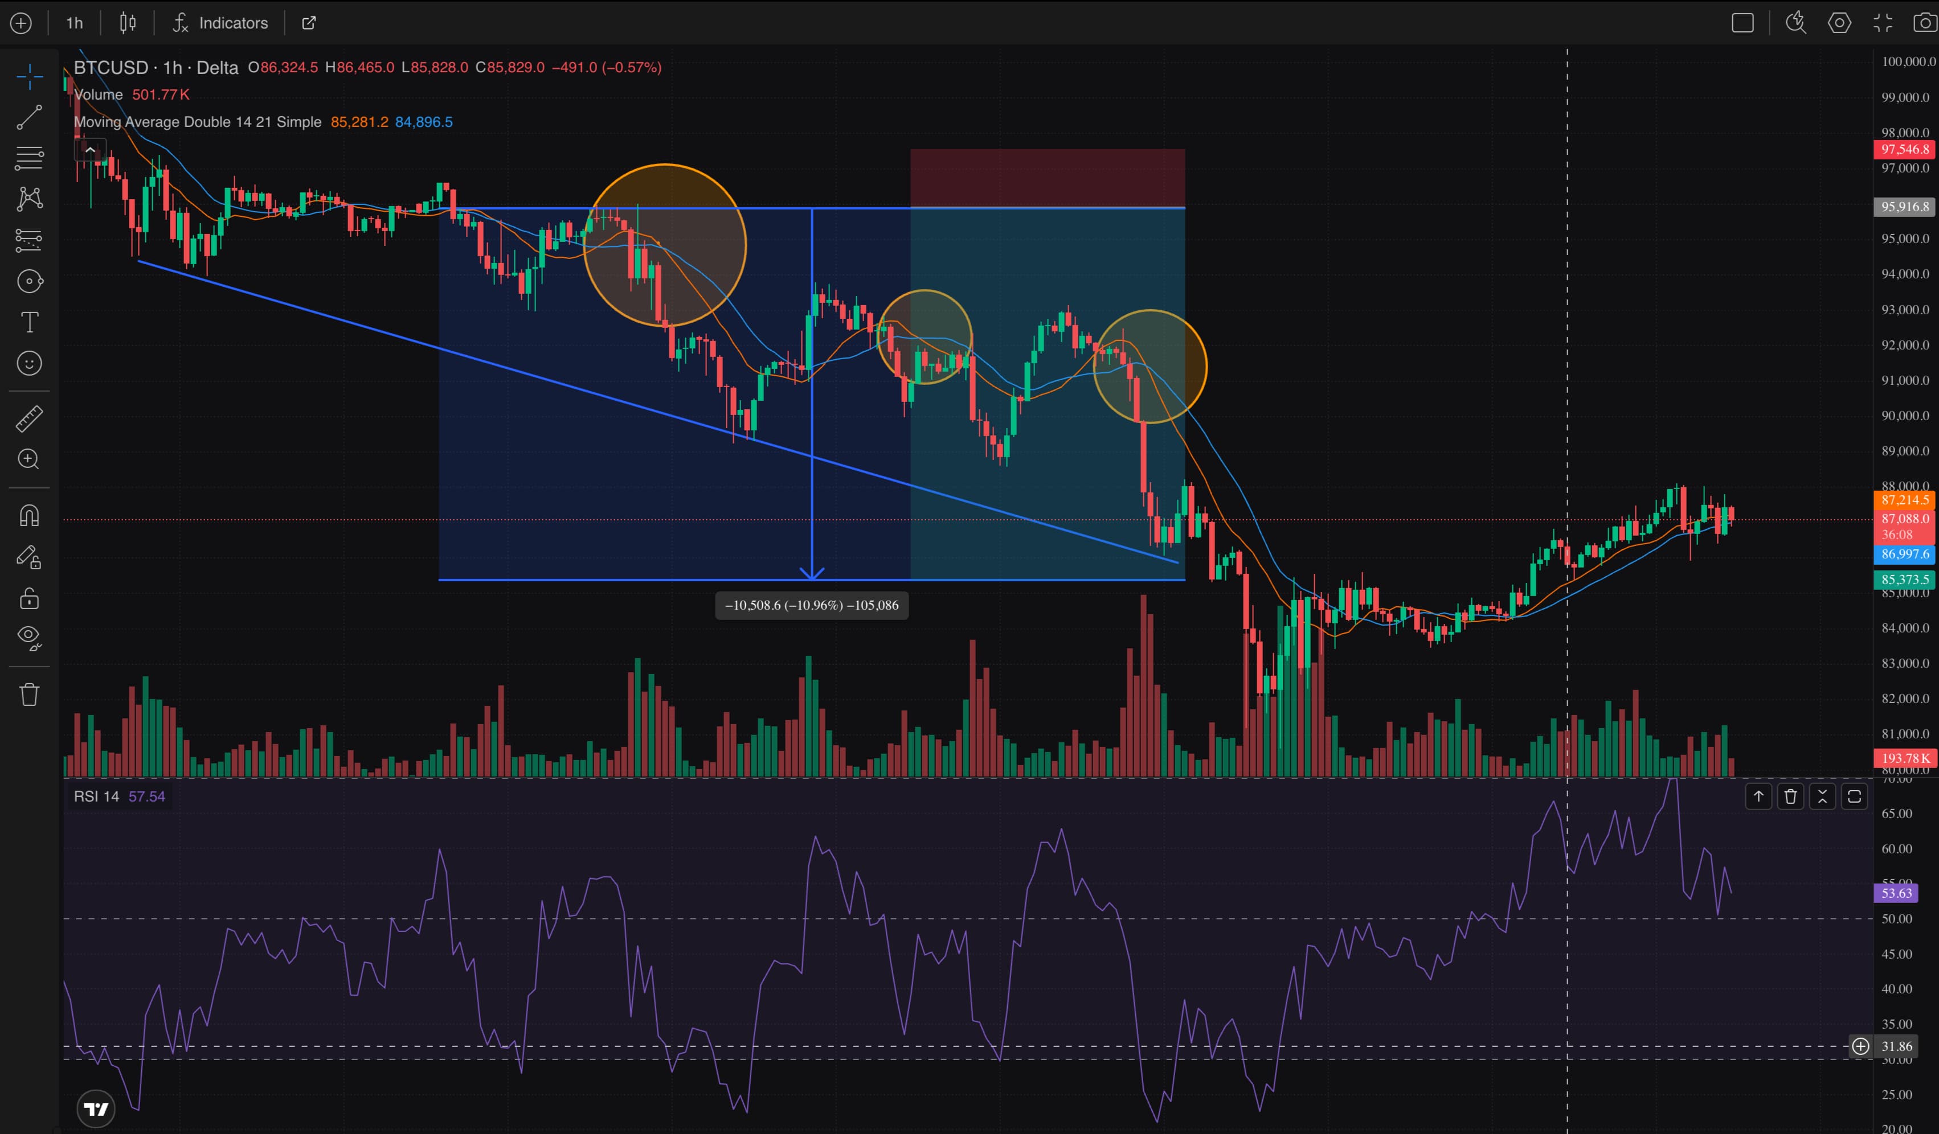Open the 1h timeframe interval dropdown

(74, 23)
